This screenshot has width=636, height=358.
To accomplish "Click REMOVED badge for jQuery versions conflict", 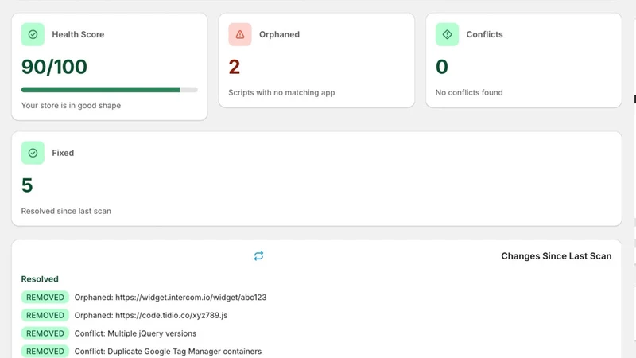I will pyautogui.click(x=45, y=333).
